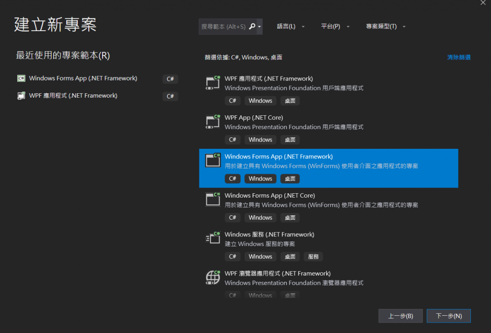The height and width of the screenshot is (333, 491).
Task: Click the WPF App (.NET Core) template icon
Action: [213, 122]
